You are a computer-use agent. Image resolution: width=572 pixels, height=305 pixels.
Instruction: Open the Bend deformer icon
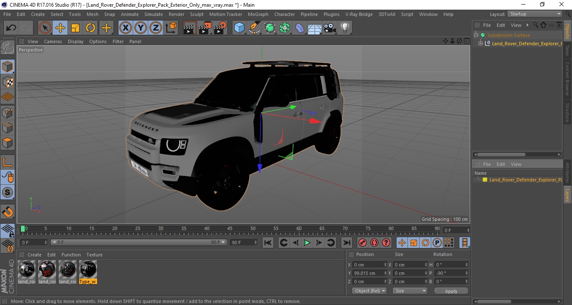click(x=300, y=28)
